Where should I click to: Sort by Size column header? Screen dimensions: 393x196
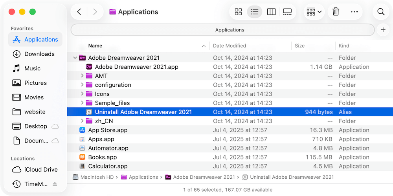tap(299, 46)
